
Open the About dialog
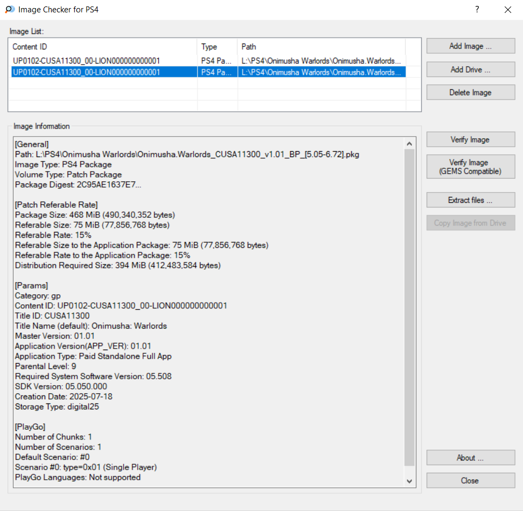(470, 458)
